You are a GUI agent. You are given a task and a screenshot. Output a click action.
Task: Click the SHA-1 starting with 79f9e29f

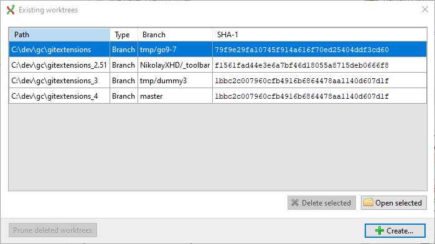pos(320,50)
